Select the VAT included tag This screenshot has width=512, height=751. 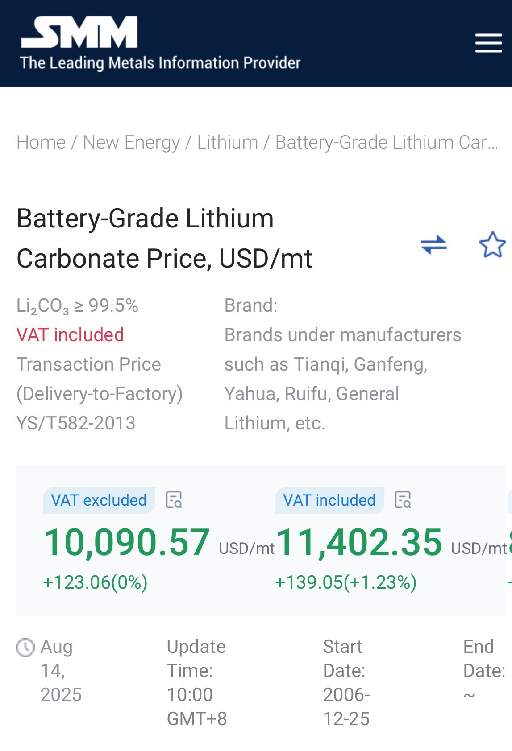pyautogui.click(x=329, y=500)
